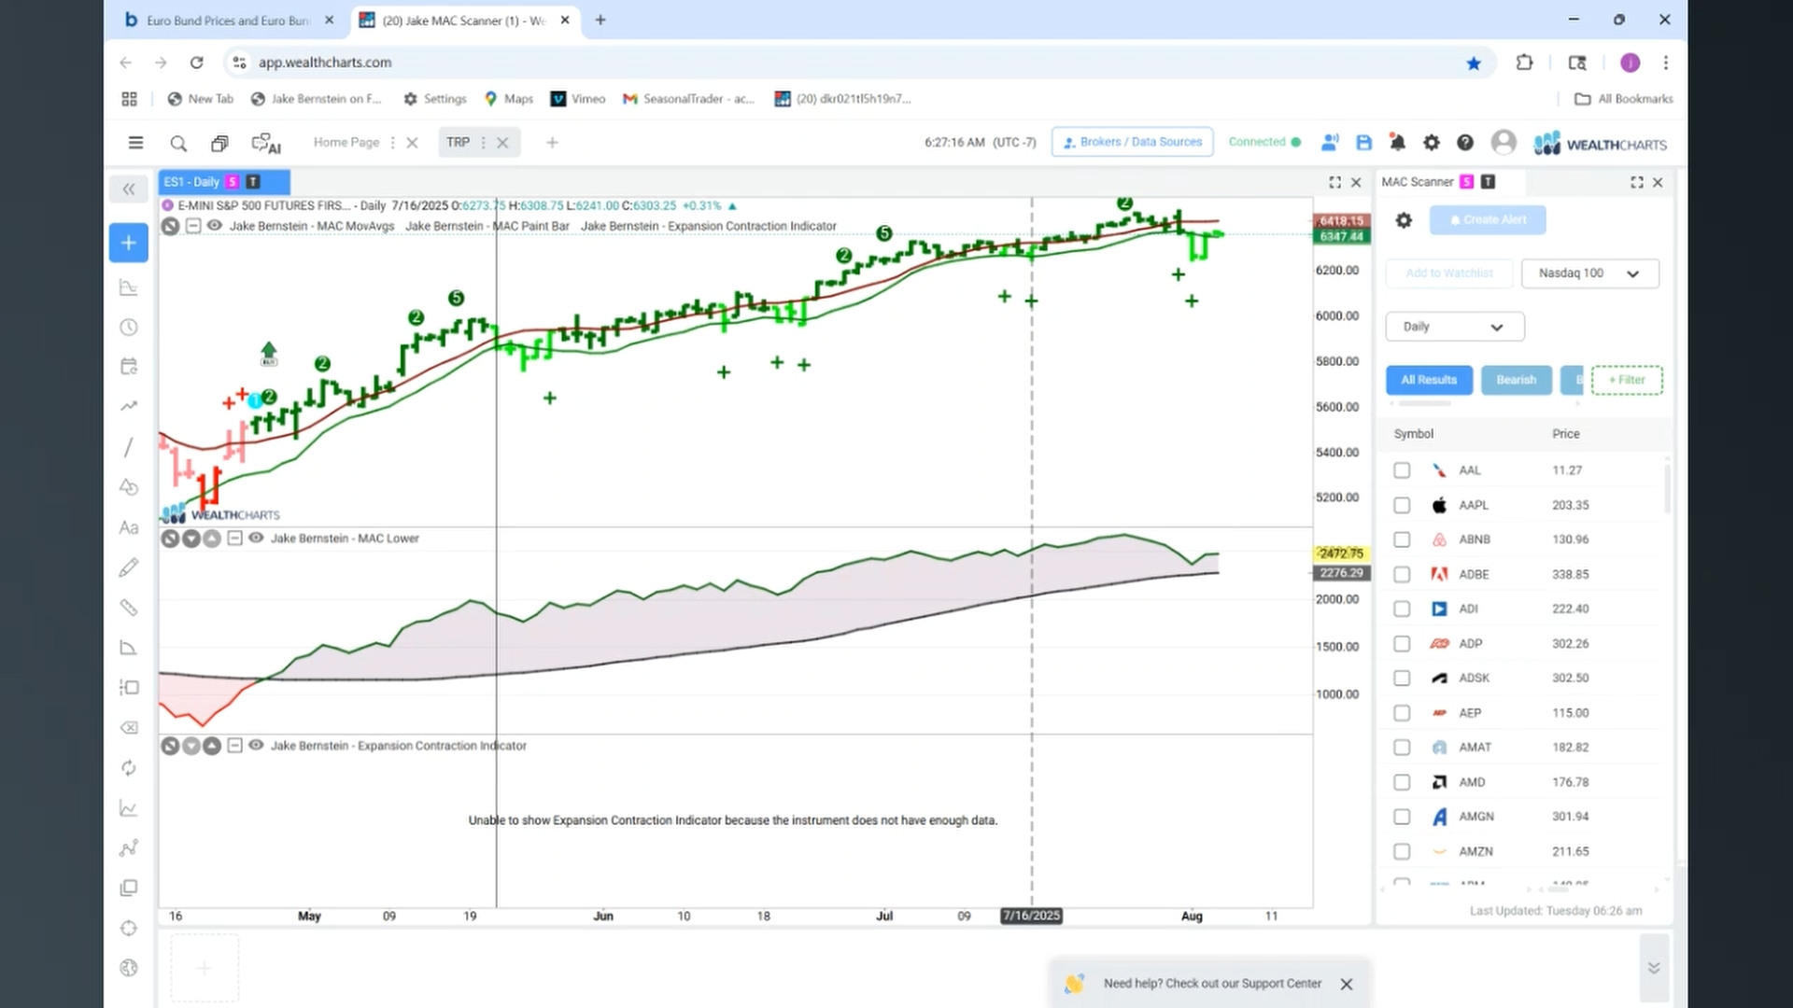
Task: Click the save layout disk icon
Action: (x=1364, y=143)
